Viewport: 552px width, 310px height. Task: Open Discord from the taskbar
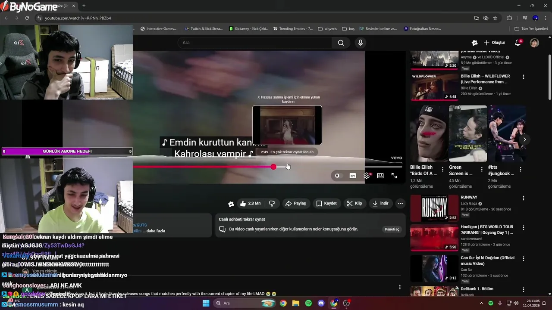coord(321,303)
